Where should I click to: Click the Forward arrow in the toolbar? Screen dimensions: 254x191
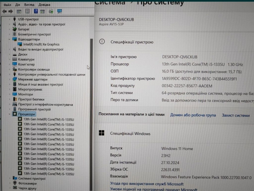[x=10, y=11]
